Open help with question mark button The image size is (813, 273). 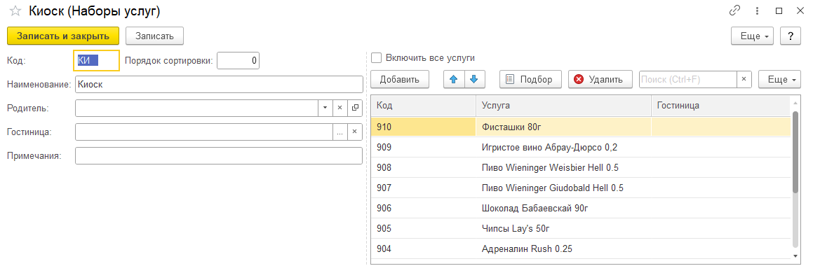tap(791, 36)
